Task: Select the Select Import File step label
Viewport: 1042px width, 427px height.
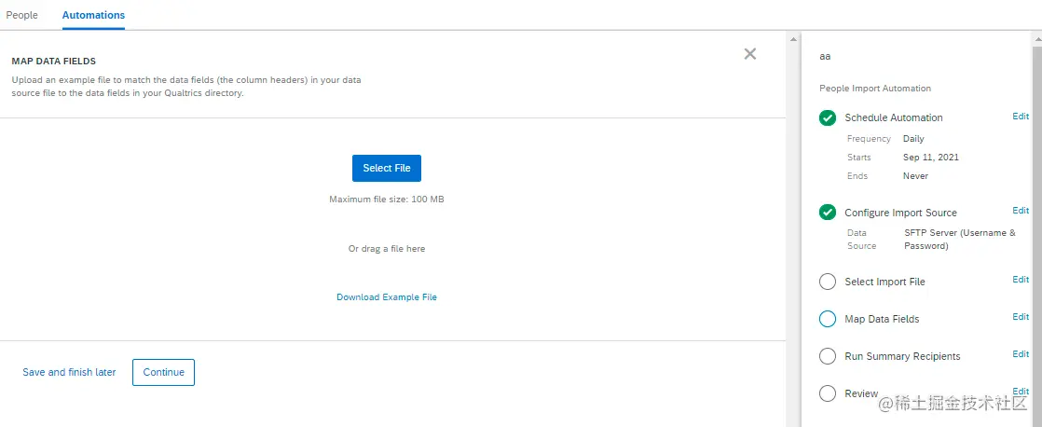Action: 884,282
